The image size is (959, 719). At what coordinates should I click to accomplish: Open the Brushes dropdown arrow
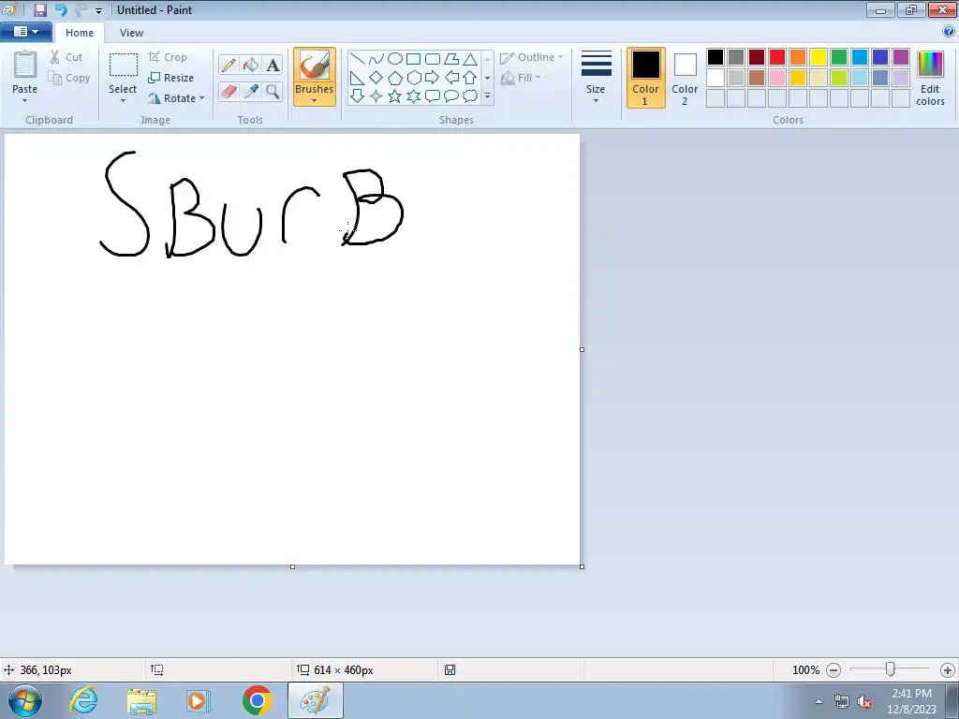tap(314, 101)
